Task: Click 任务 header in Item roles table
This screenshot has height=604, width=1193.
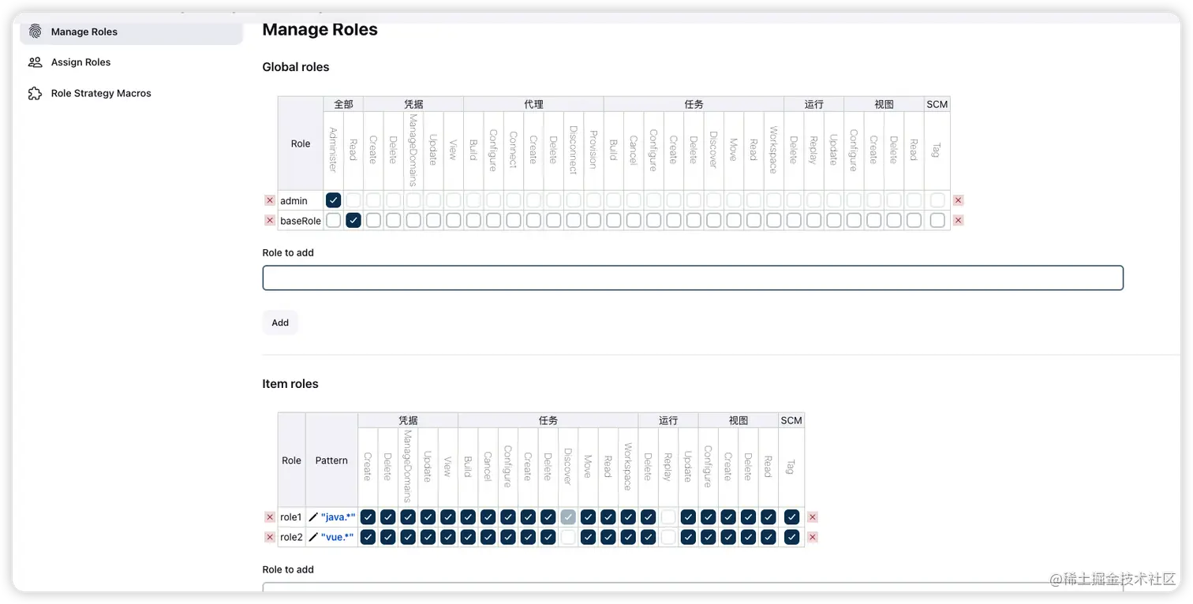Action: 548,420
